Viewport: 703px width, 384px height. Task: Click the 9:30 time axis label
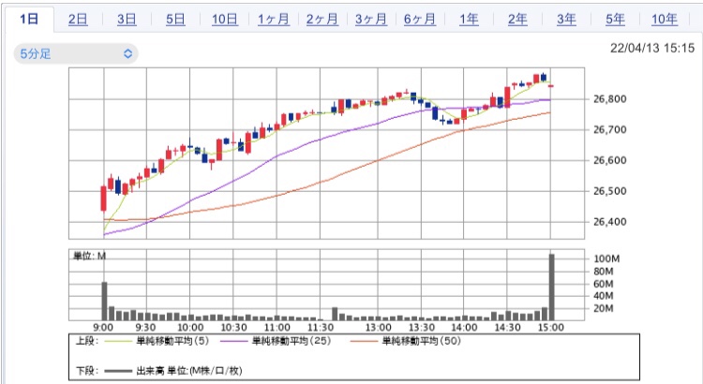(146, 328)
